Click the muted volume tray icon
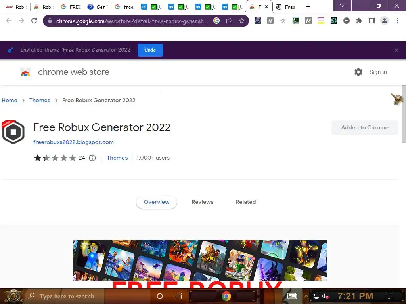Viewport: 406px width, 304px height. [325, 296]
